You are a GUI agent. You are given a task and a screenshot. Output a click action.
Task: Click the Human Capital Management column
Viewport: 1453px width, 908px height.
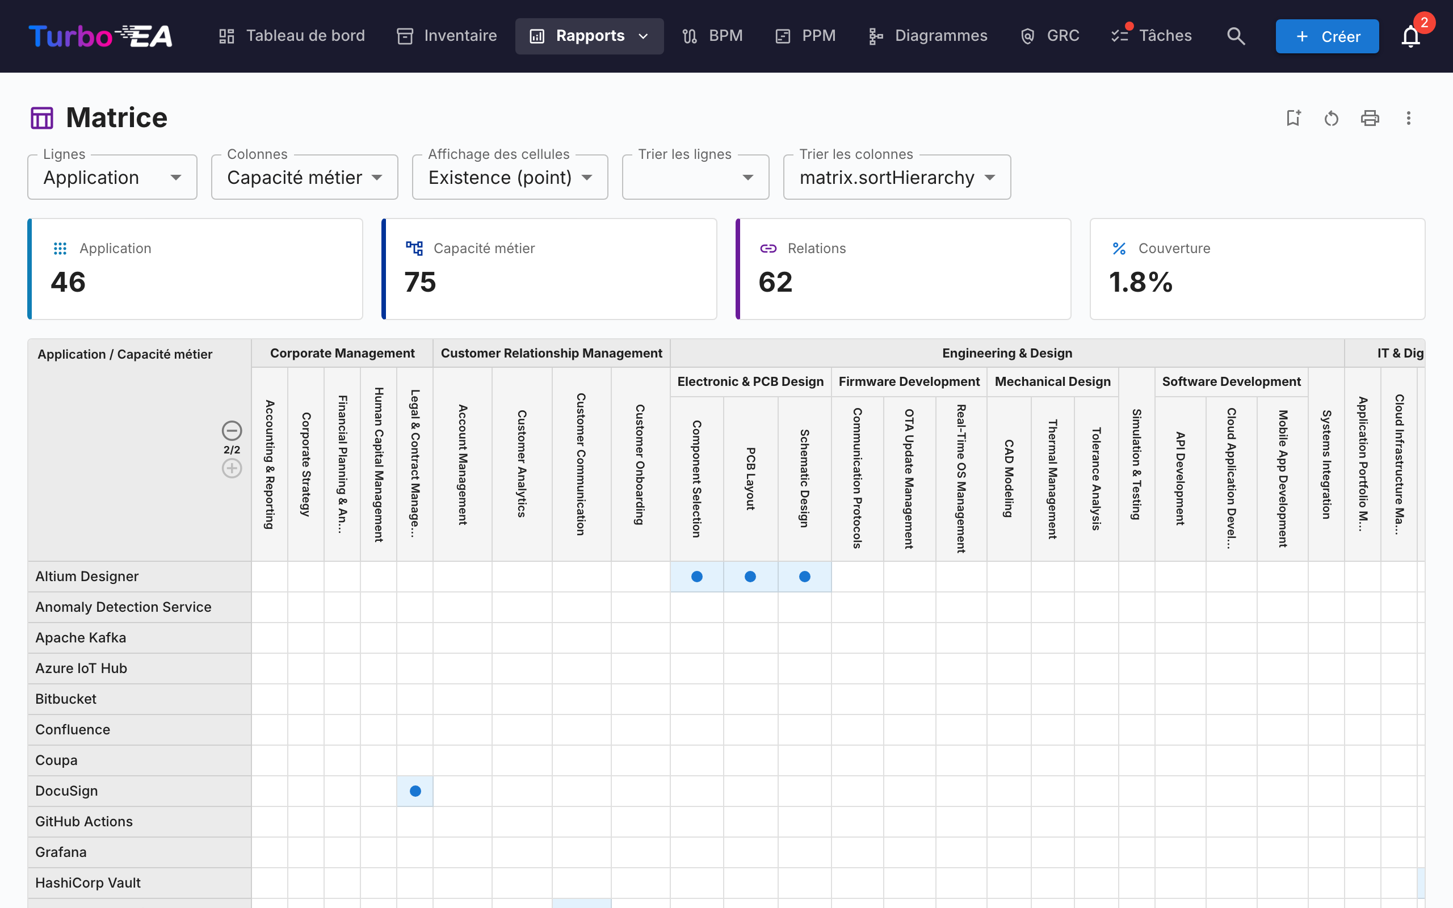[379, 464]
